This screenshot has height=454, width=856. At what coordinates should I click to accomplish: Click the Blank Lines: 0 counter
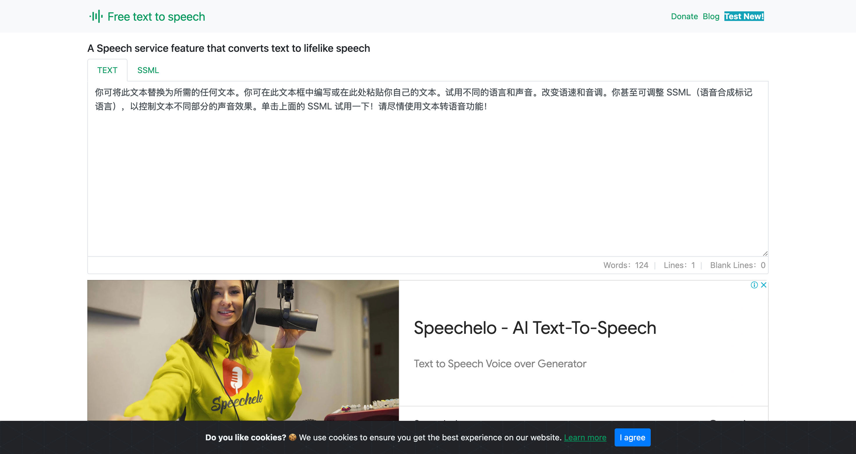click(738, 265)
